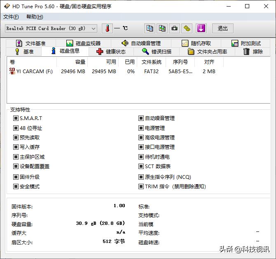
Task: Toggle the TRIM 指令 checkbox
Action: 141,186
